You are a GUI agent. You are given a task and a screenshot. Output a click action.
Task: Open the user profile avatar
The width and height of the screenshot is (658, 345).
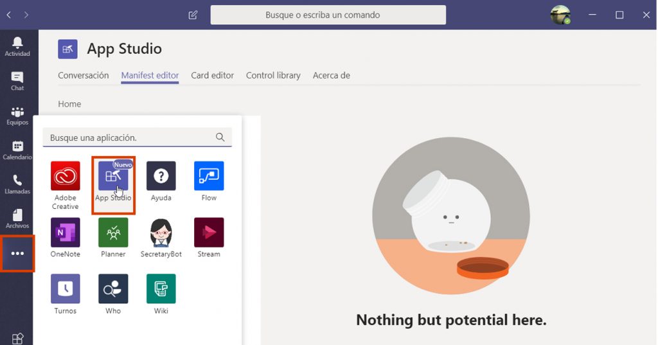[560, 15]
